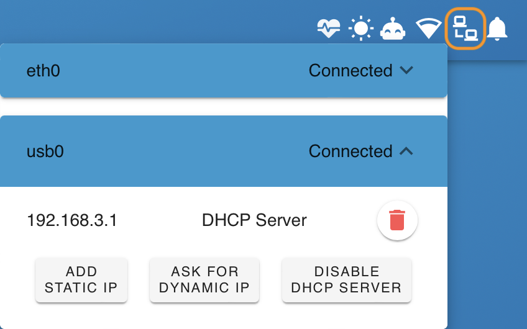Click the usb0 interface name
Image resolution: width=527 pixels, height=329 pixels.
[45, 151]
